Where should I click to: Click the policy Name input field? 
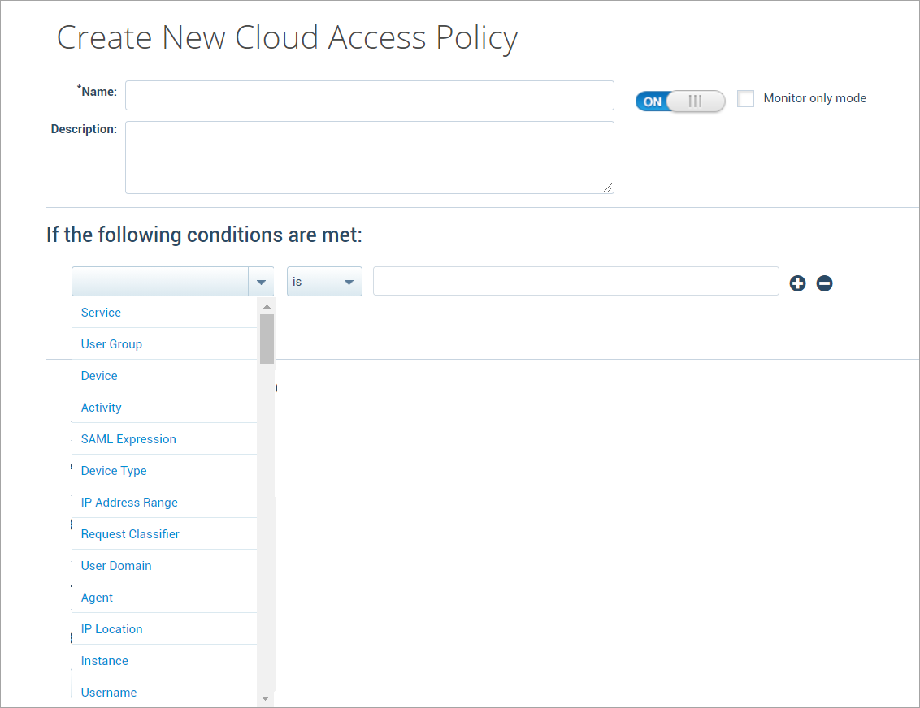369,95
